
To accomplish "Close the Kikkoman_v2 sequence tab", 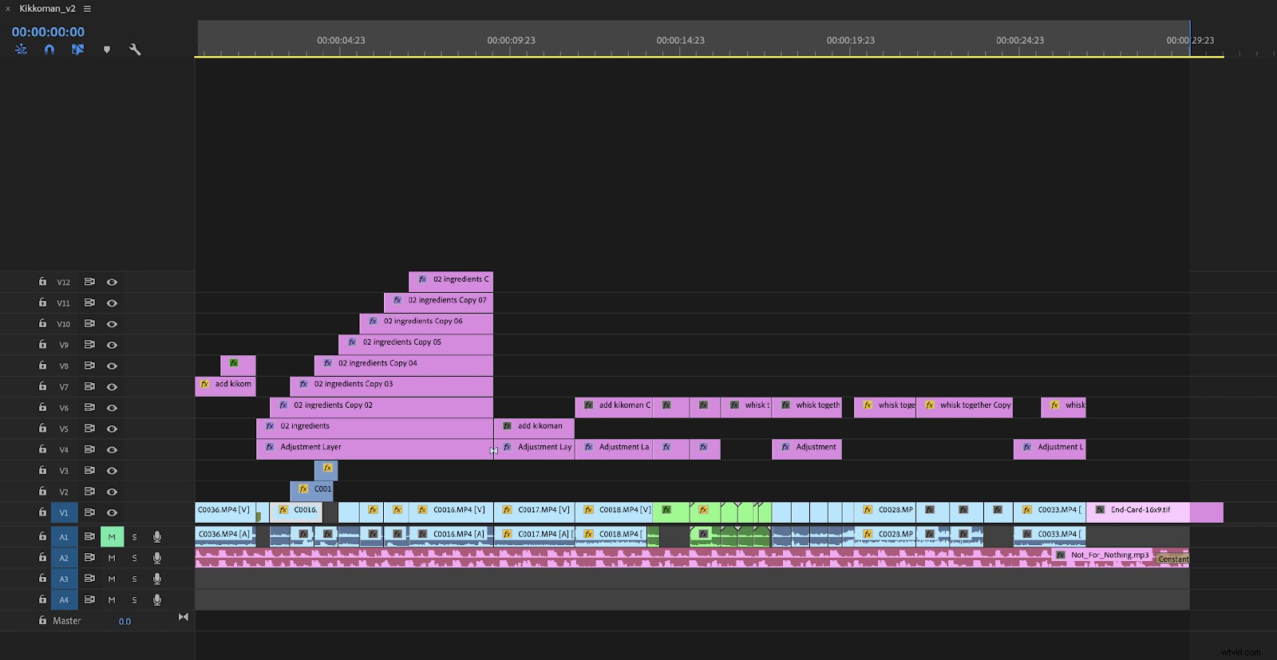I will (8, 9).
